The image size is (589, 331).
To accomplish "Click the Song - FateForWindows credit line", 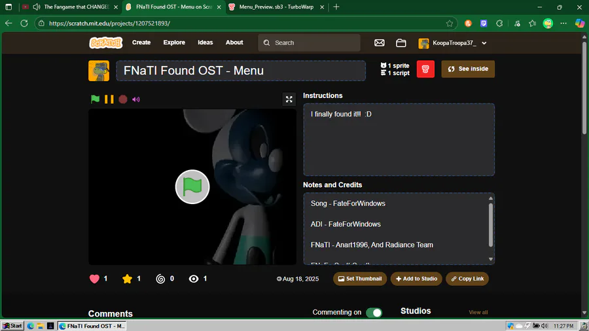I will [x=348, y=203].
